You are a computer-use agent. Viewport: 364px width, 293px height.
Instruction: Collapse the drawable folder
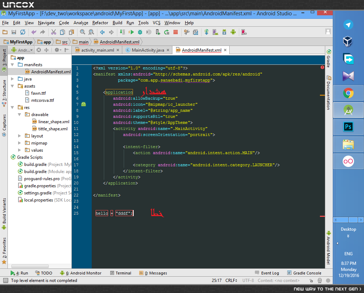click(x=20, y=115)
